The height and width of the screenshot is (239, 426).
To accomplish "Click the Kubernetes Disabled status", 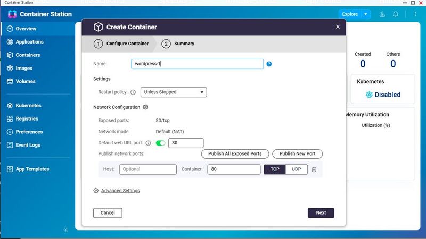I will coord(388,95).
